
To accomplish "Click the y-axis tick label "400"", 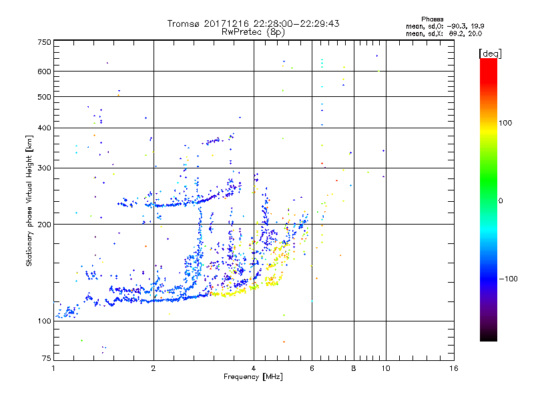I will pyautogui.click(x=45, y=128).
